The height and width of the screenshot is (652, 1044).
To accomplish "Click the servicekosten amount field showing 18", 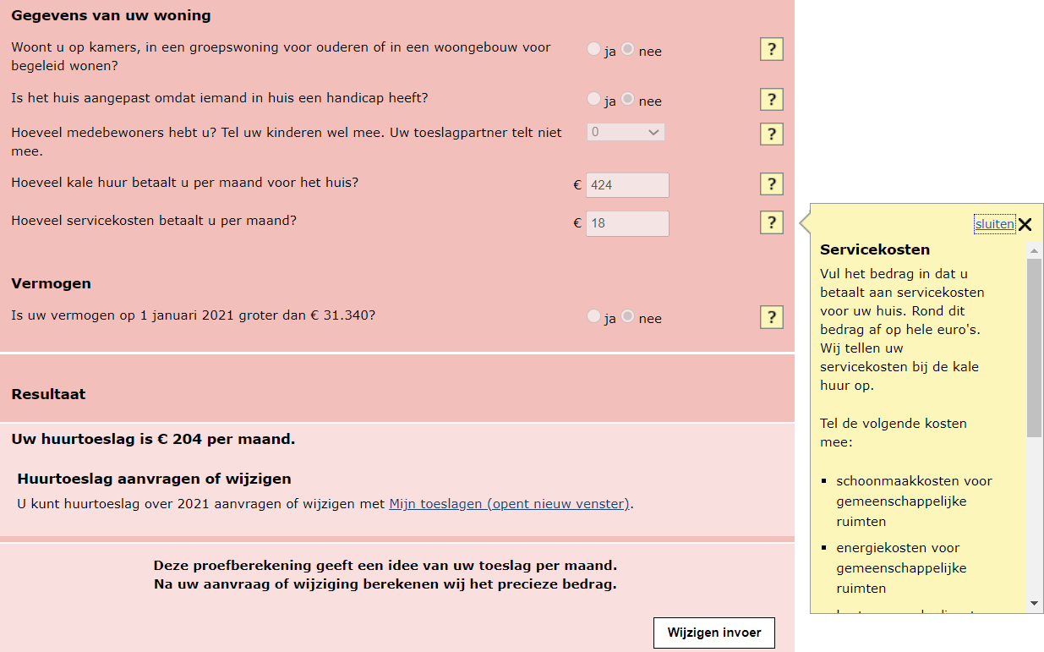I will (627, 223).
